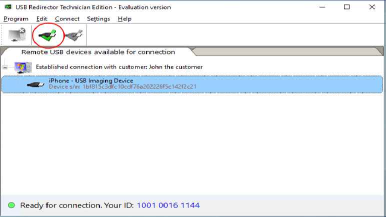This screenshot has width=386, height=217.
Task: Maximize the USB Redirector window
Action: [x=346, y=7]
